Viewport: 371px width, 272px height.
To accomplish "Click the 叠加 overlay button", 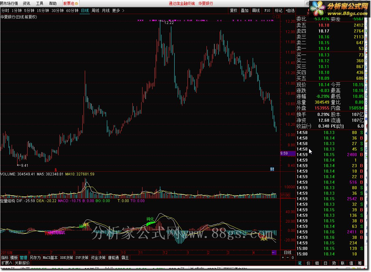I will pyautogui.click(x=244, y=10).
